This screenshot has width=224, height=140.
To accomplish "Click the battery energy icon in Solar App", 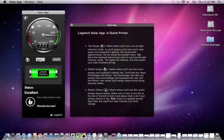I will (x=27, y=60).
